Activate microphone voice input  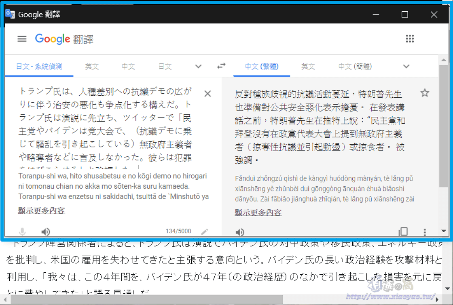point(22,231)
